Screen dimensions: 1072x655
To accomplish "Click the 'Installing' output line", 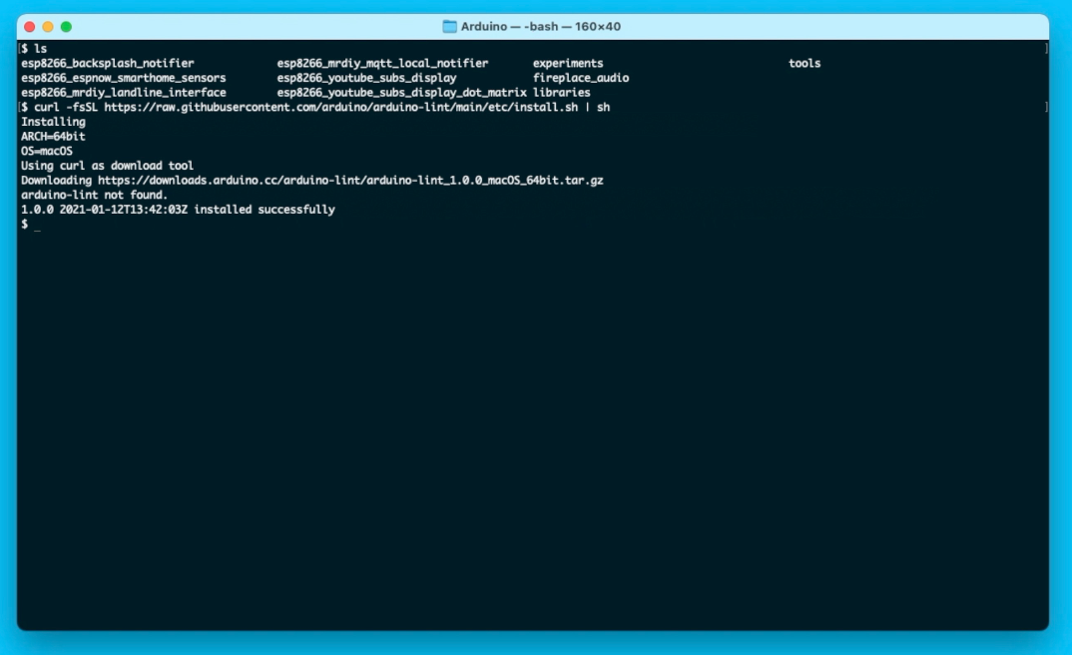I will pos(53,122).
